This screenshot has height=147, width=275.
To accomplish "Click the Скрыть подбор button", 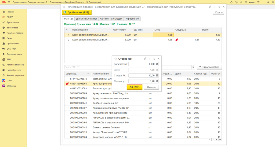I will tap(209, 67).
